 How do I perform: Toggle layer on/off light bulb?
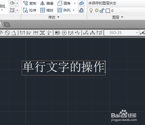point(91,10)
